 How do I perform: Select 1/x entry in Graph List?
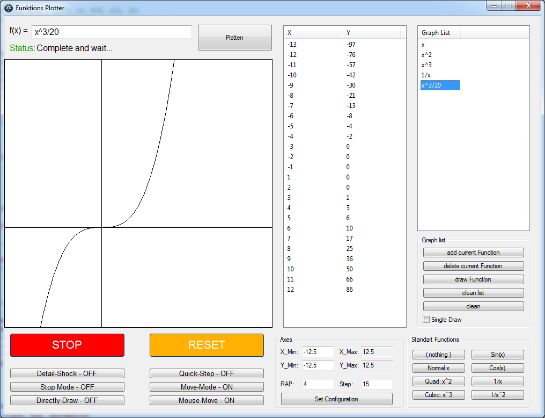click(426, 75)
